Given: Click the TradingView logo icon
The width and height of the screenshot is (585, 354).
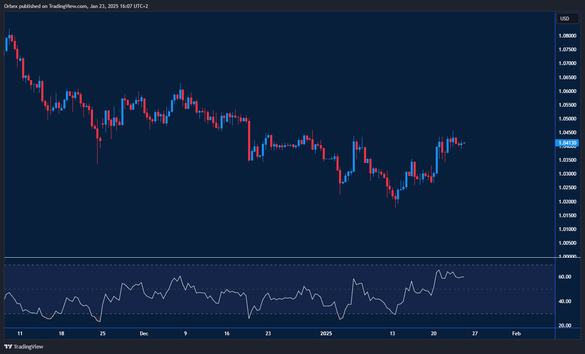Looking at the screenshot, I should pyautogui.click(x=8, y=346).
